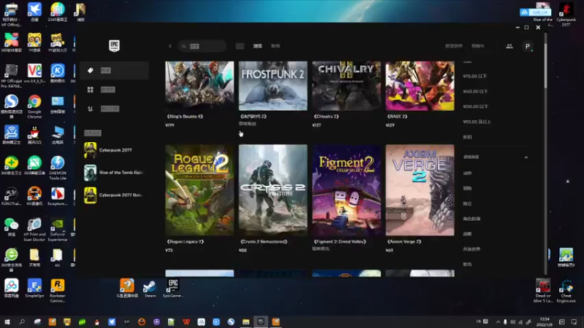Open the Cart link in the header
Screen dimensions: 584x328
(478, 46)
